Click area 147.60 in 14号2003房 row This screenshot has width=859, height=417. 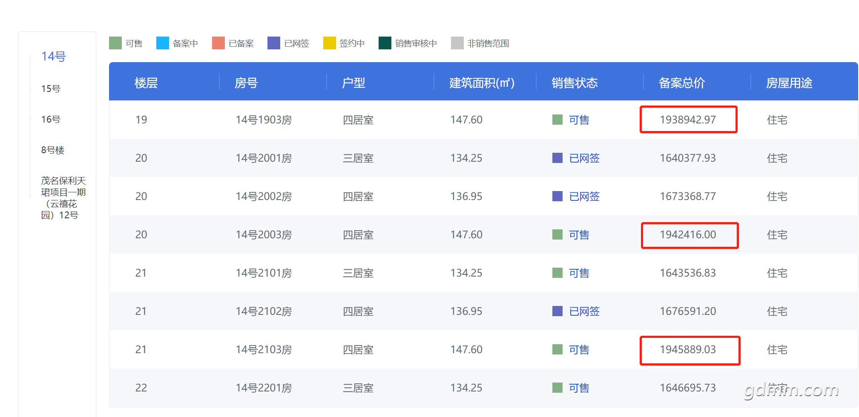click(466, 234)
